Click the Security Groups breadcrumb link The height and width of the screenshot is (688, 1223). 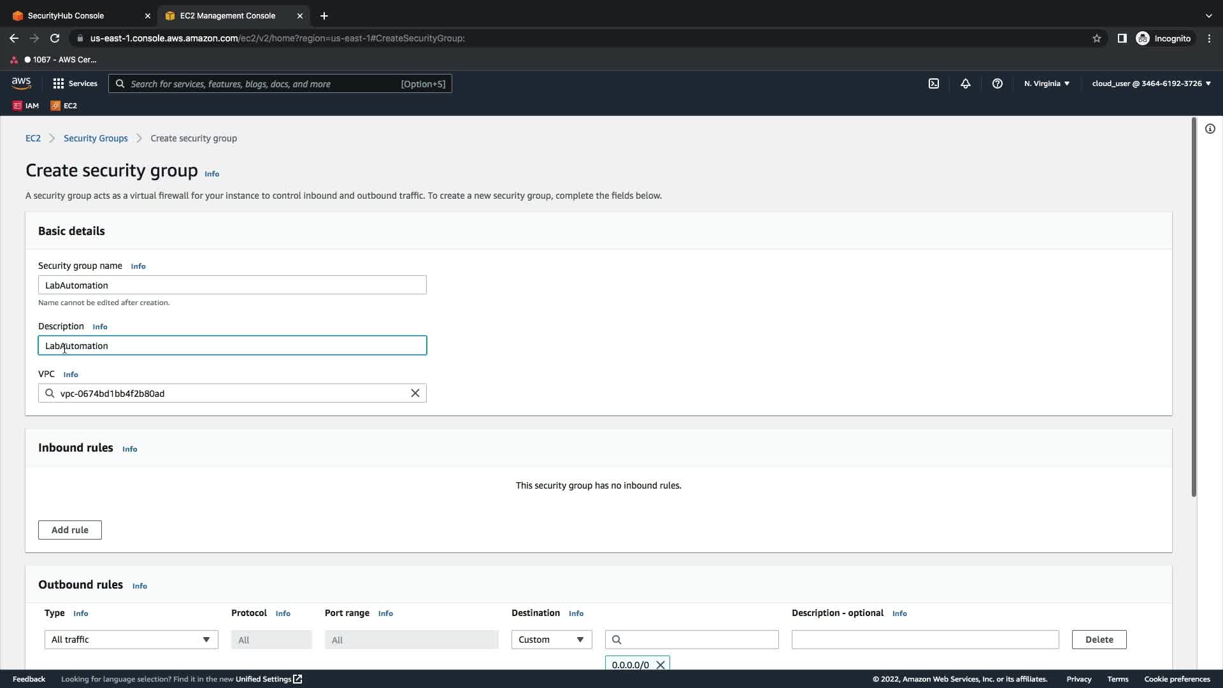[96, 138]
